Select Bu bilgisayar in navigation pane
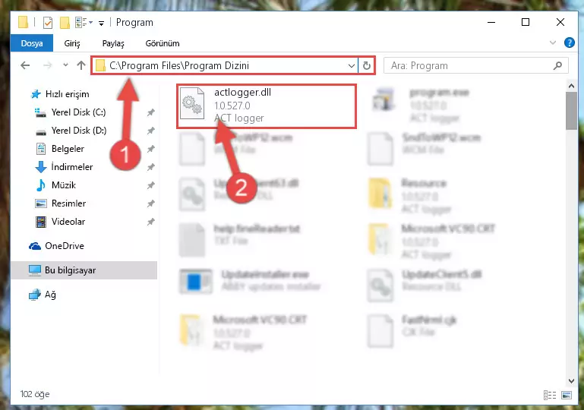This screenshot has height=410, width=584. (84, 270)
